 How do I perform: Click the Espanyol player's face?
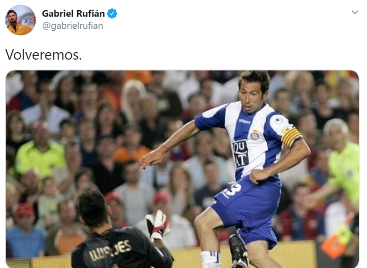pyautogui.click(x=250, y=99)
